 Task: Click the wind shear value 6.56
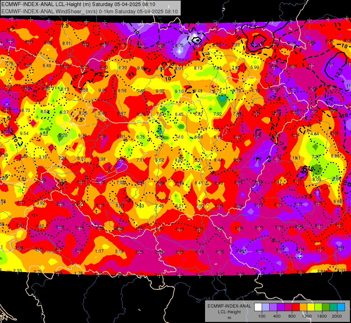point(122,90)
